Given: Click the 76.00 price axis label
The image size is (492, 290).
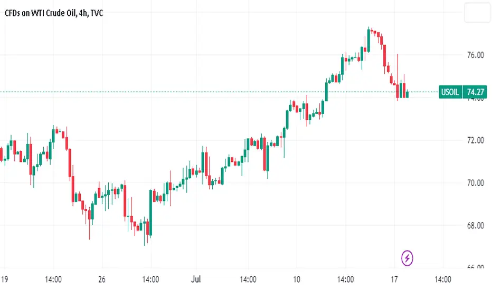Looking at the screenshot, I should (x=475, y=55).
